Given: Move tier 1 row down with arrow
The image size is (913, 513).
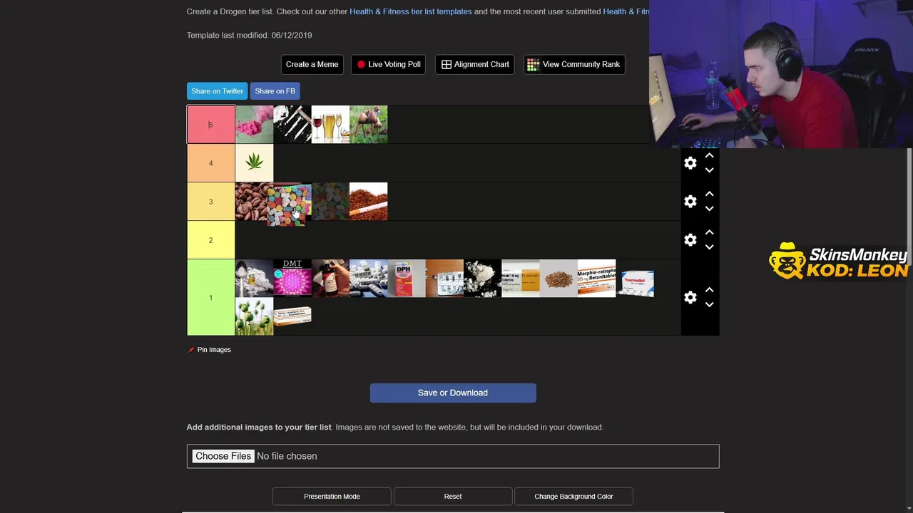Looking at the screenshot, I should [709, 304].
